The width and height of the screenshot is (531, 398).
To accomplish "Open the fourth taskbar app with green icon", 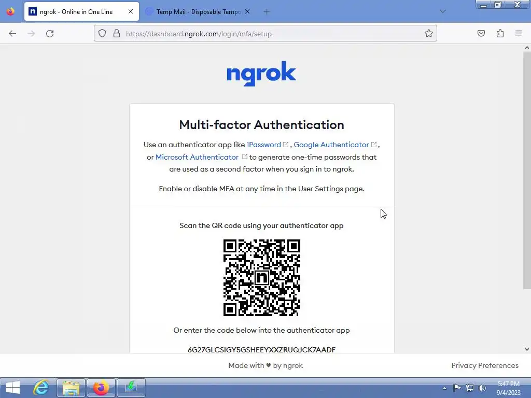I will pyautogui.click(x=131, y=388).
